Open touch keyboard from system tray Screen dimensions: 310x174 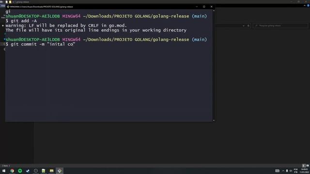278,171
